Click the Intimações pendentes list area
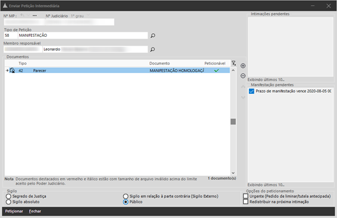Image resolution: width=337 pixels, height=218 pixels. (x=291, y=47)
